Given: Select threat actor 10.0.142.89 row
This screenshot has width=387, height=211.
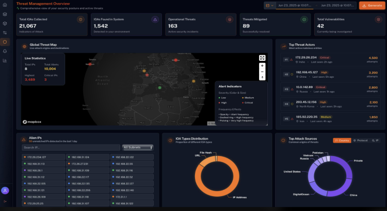Looking at the screenshot, I should point(330,89).
